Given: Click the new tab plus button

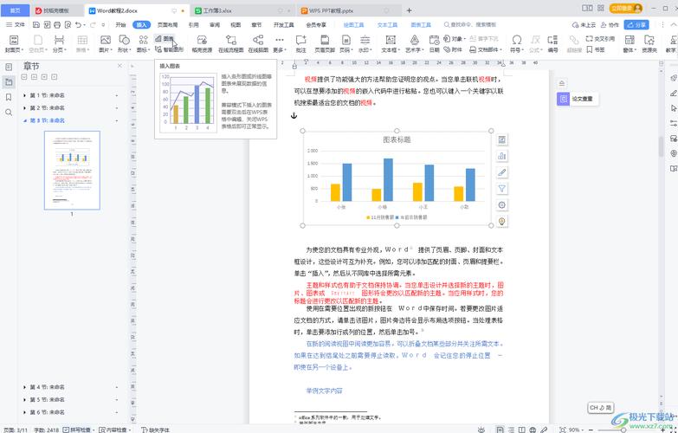Looking at the screenshot, I should pos(409,10).
